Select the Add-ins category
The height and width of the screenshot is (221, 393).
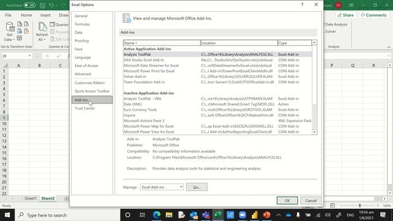click(x=92, y=99)
